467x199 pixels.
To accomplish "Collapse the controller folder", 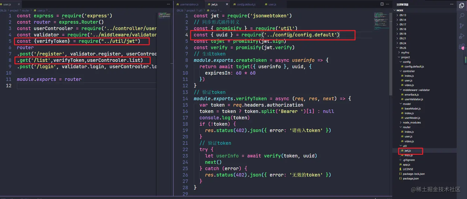I will pyautogui.click(x=409, y=71).
